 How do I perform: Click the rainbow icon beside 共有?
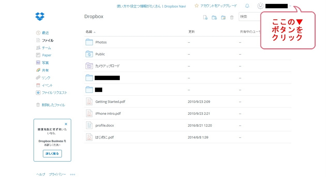pos(38,70)
